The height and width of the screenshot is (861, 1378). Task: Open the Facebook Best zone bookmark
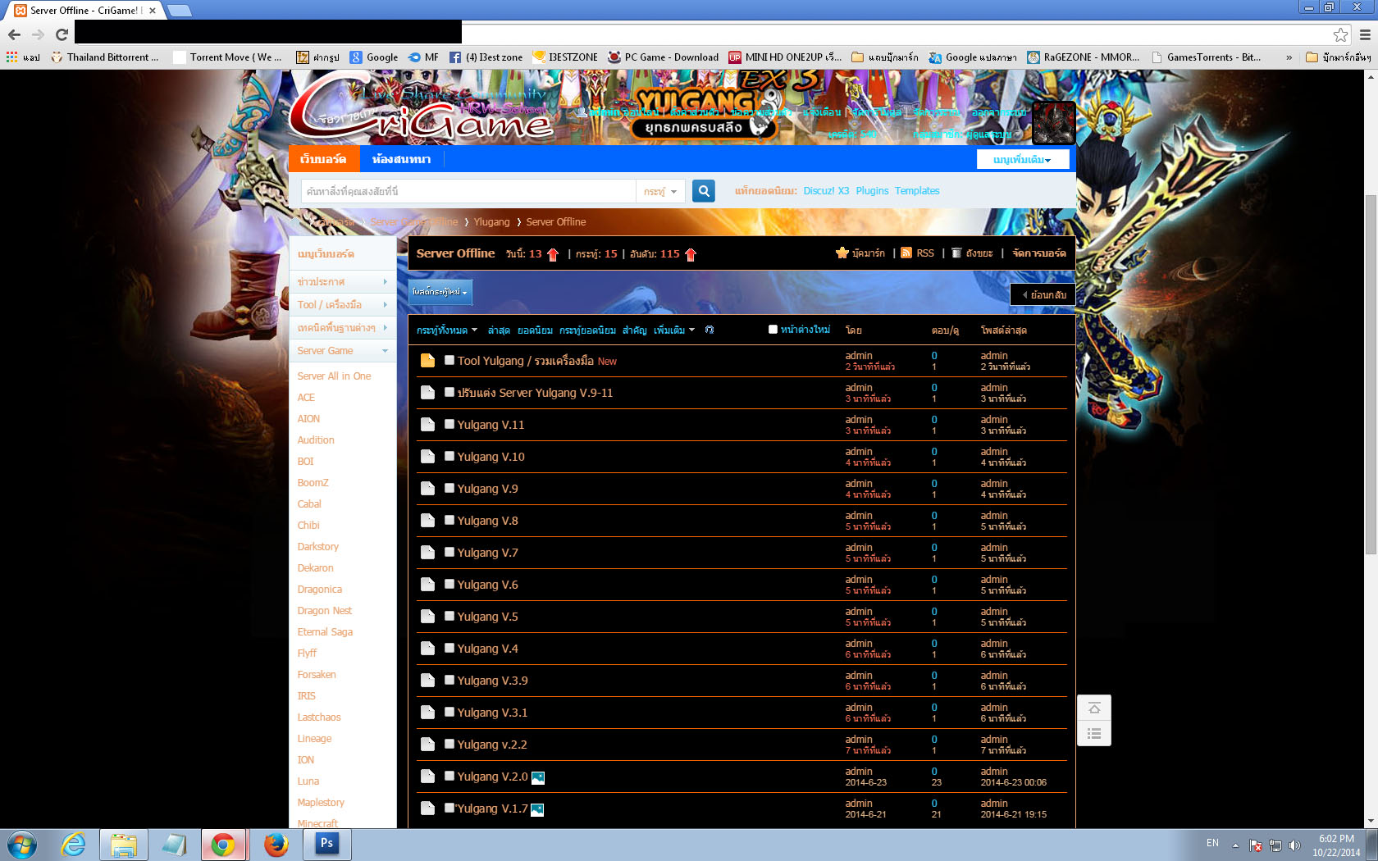[486, 57]
